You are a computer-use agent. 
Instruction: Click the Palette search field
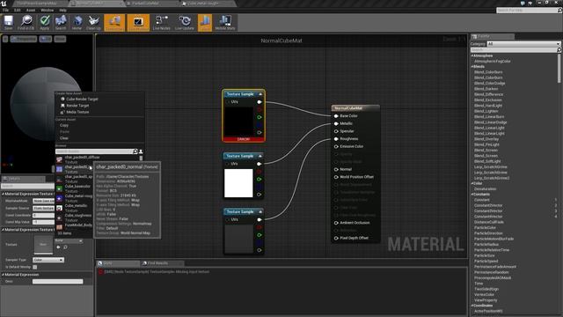(x=514, y=50)
